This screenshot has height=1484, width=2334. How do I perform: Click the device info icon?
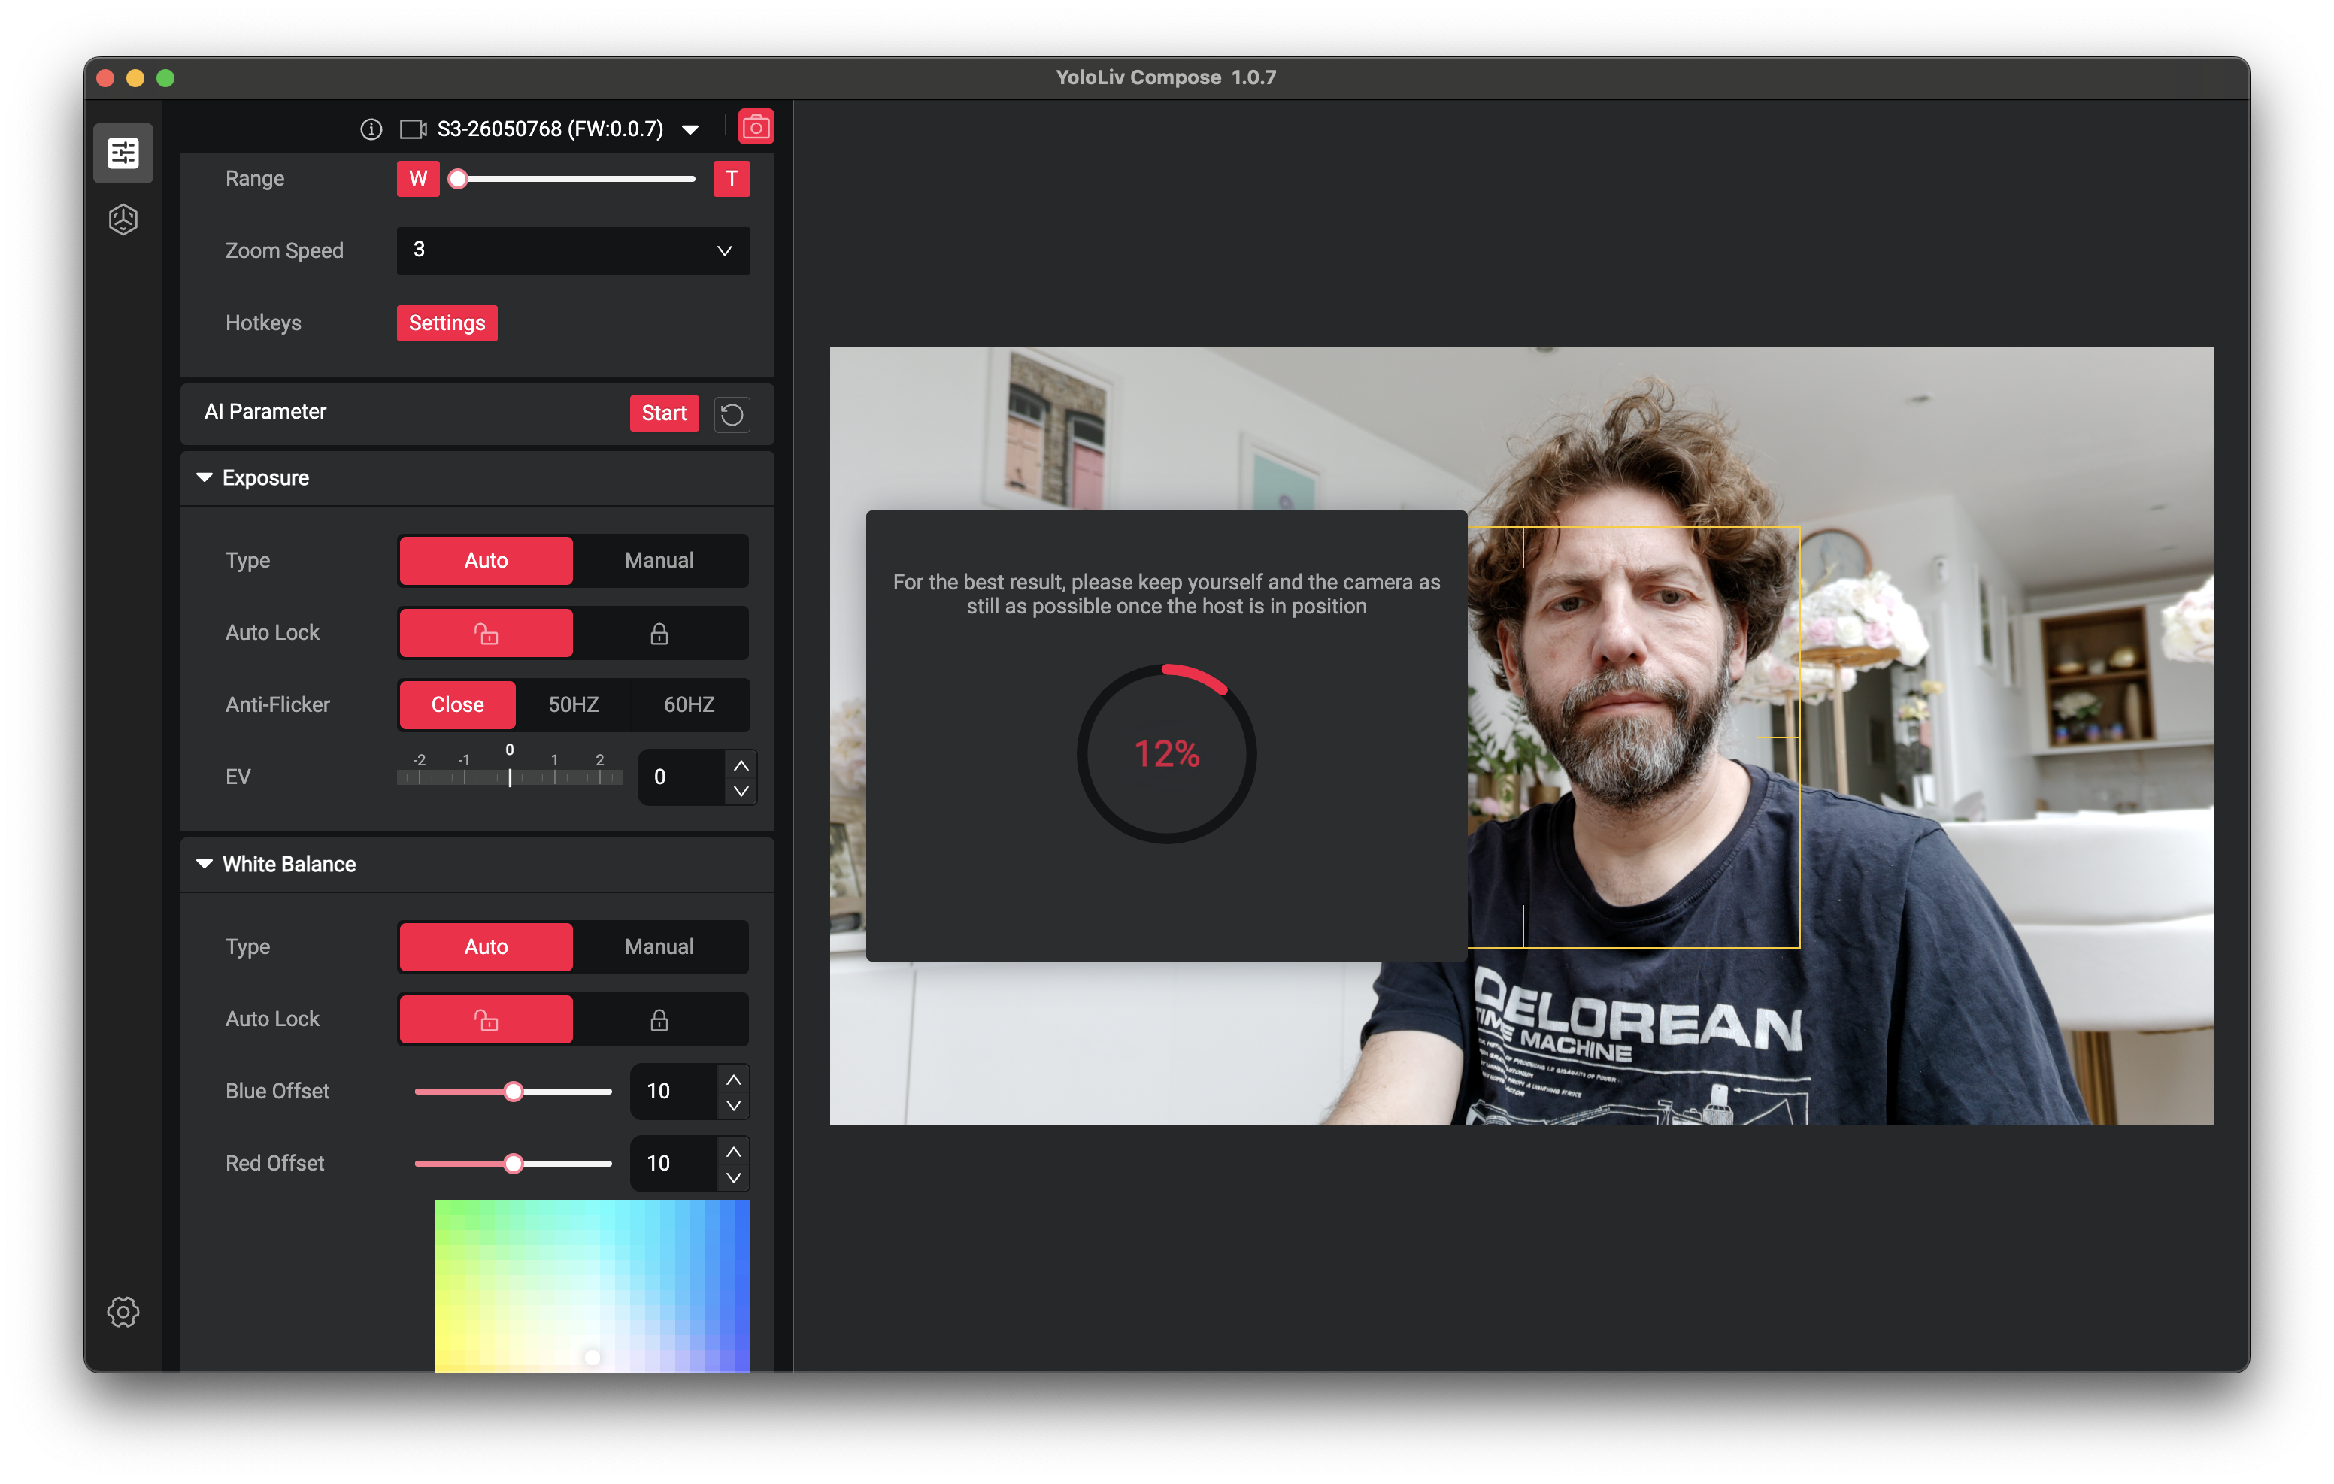pyautogui.click(x=371, y=129)
